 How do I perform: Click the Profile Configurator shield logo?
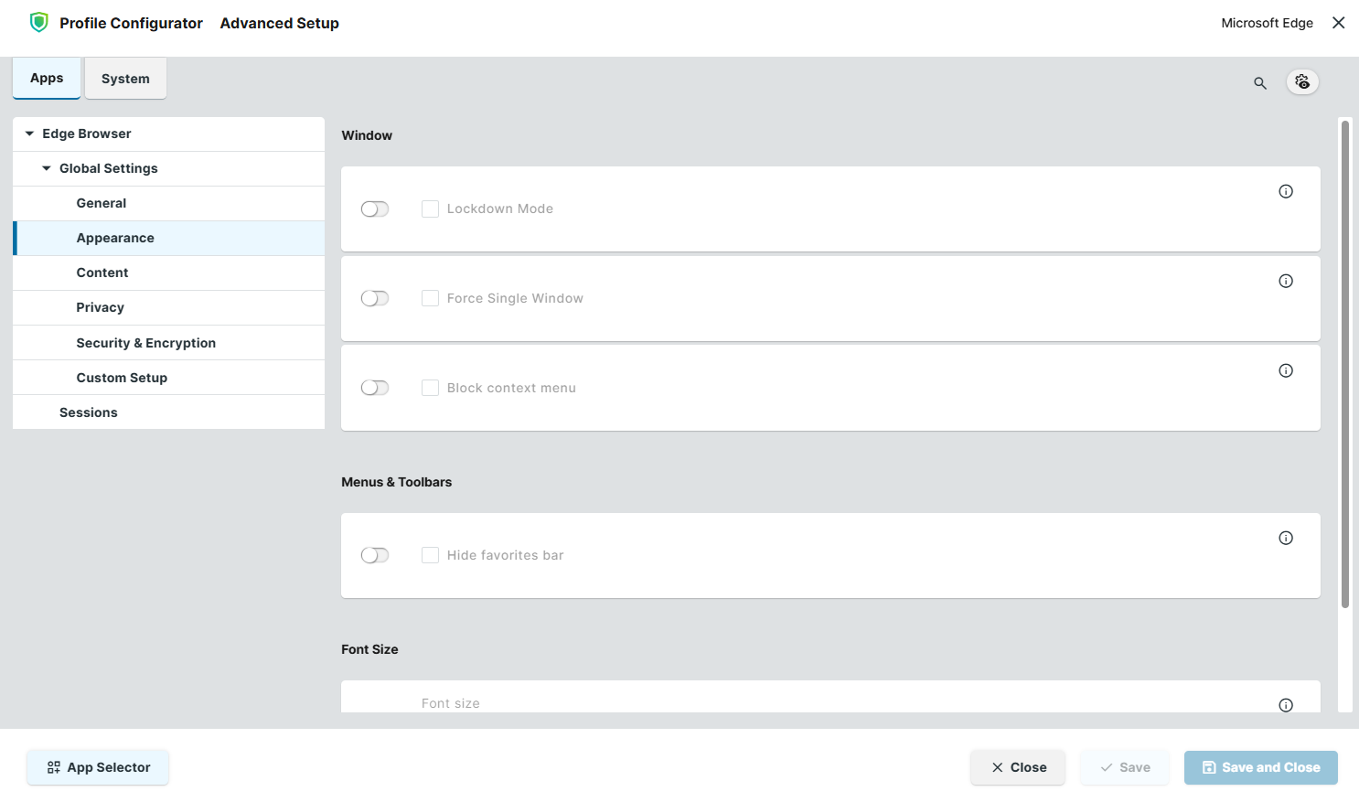click(x=38, y=23)
